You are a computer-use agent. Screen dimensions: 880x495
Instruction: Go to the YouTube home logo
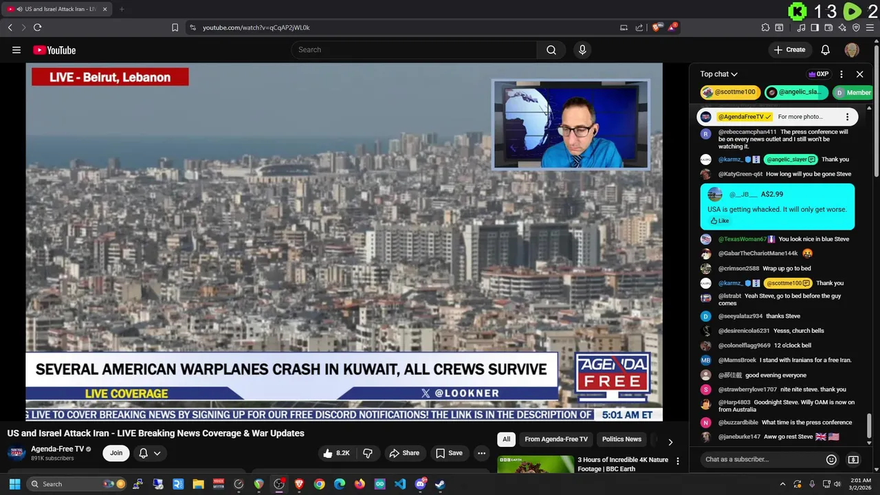pos(54,50)
